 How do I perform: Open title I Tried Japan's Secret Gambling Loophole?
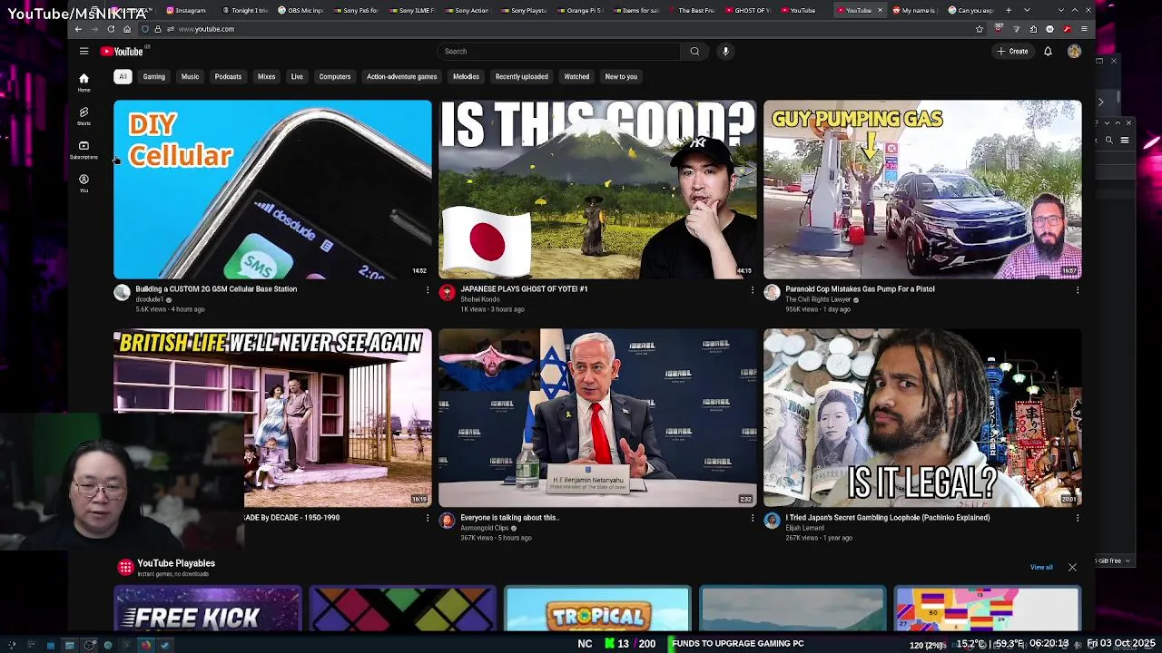888,518
